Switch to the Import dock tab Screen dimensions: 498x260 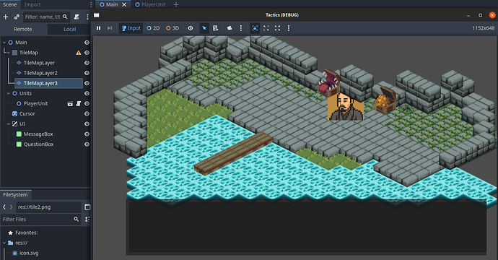32,4
